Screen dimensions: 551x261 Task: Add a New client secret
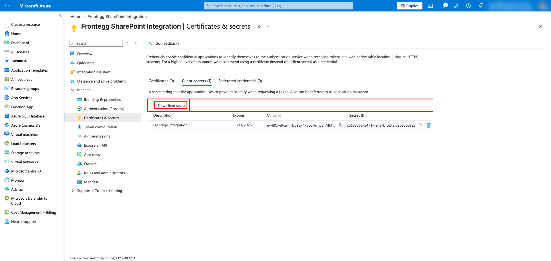point(169,105)
